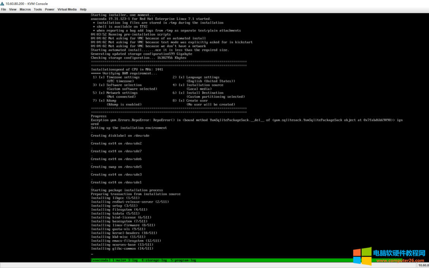Open the Help menu
This screenshot has height=268, width=429.
tap(83, 9)
